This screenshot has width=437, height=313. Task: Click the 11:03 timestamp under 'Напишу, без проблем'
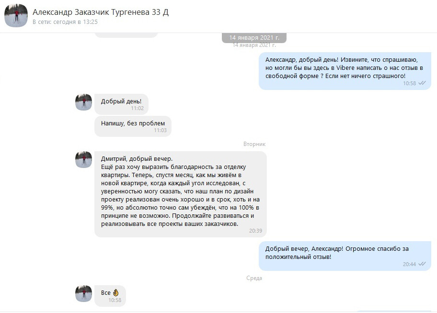pyautogui.click(x=160, y=130)
